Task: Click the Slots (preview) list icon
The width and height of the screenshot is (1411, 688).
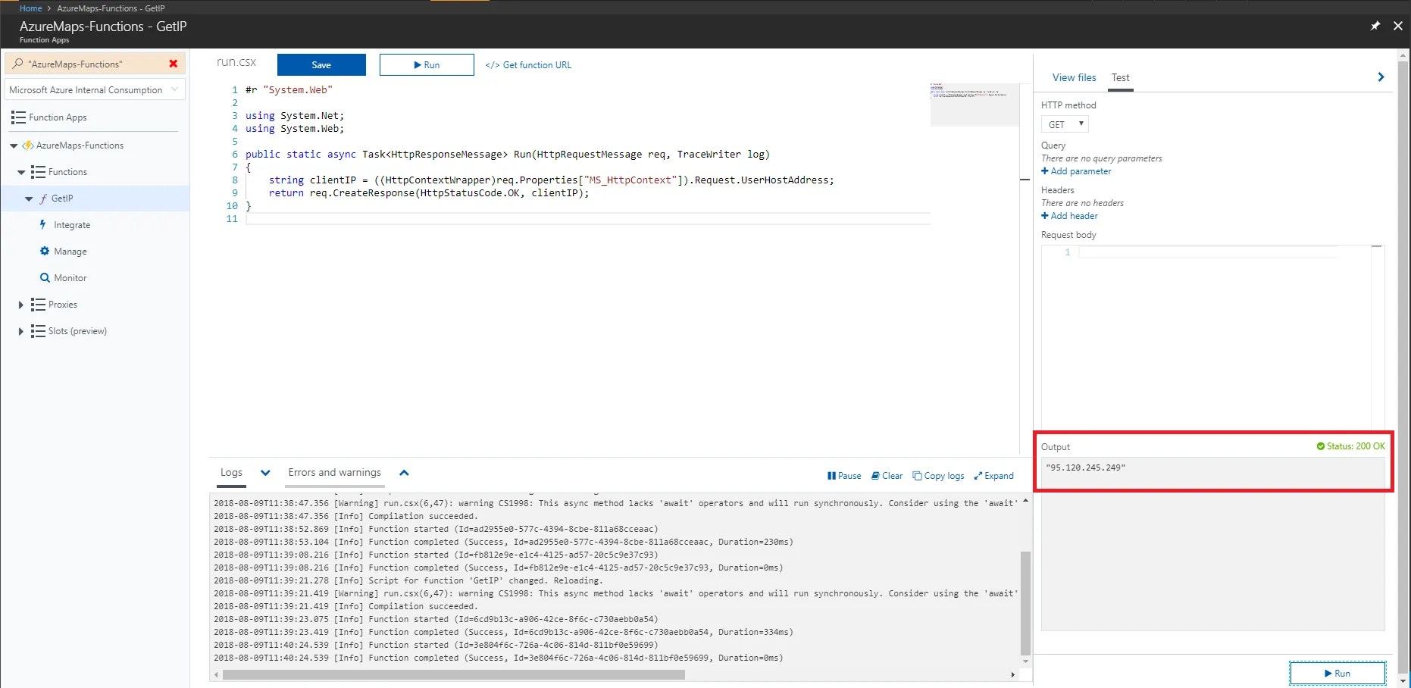Action: tap(38, 331)
